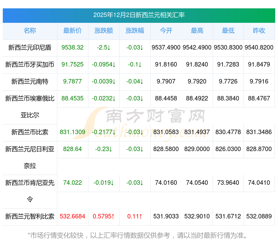Open the 新西兰元南特 currency pair
The image size is (278, 244).
(x=30, y=82)
